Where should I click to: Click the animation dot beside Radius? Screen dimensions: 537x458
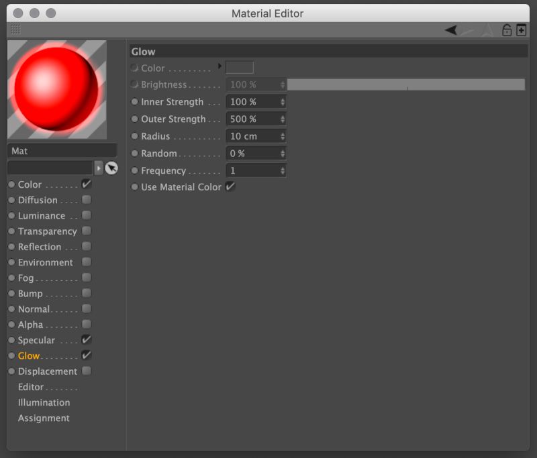click(x=135, y=136)
